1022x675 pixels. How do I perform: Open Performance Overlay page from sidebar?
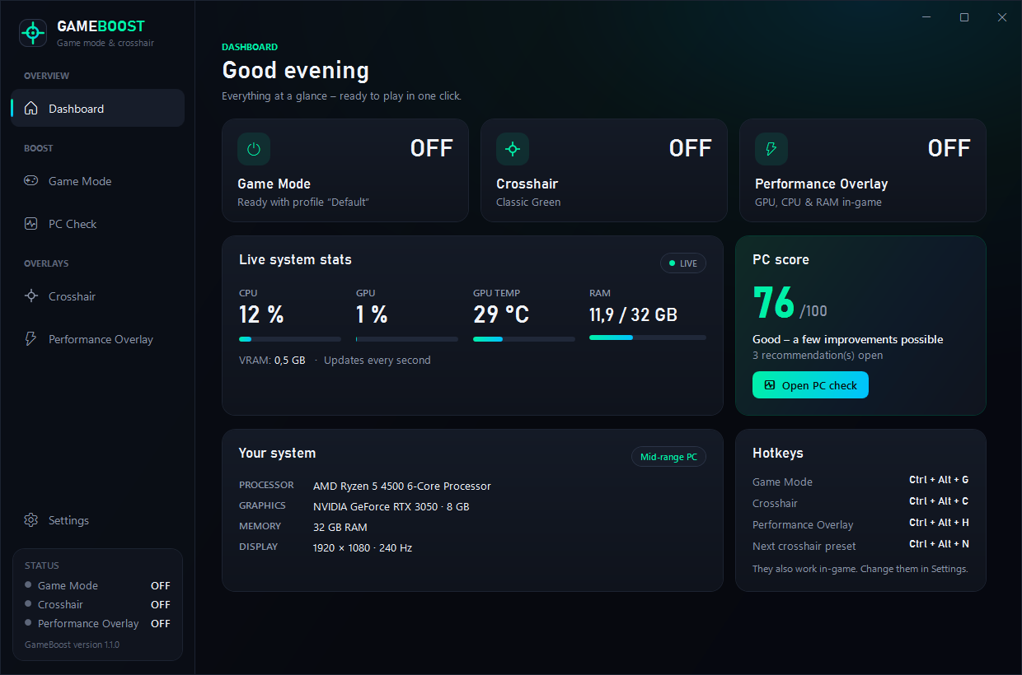click(97, 338)
